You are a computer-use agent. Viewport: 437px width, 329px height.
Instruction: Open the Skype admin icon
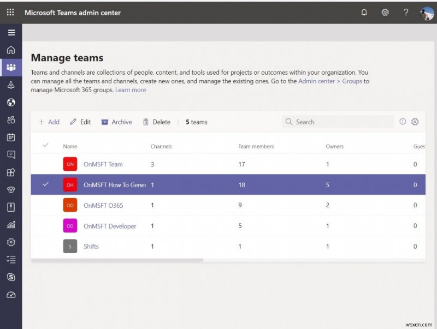[x=11, y=277]
